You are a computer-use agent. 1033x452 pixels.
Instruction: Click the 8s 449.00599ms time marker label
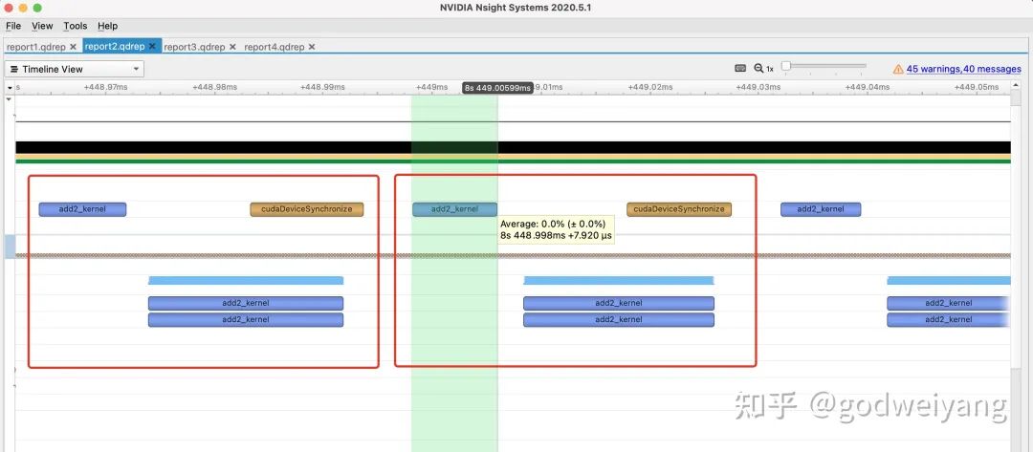point(497,88)
